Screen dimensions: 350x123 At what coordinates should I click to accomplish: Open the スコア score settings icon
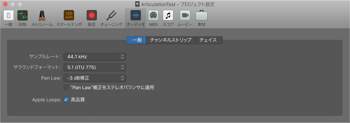click(x=168, y=16)
